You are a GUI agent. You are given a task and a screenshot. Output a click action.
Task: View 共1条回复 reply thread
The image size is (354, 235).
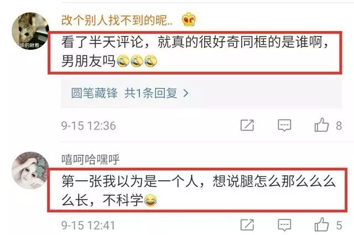[x=151, y=93]
